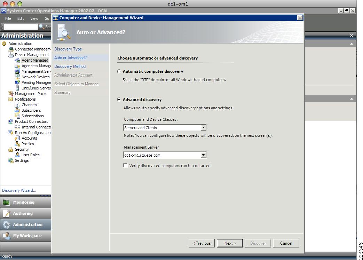Image resolution: width=363 pixels, height=260 pixels.
Task: Click the search magnifier icon in toolbar
Action: pos(41,26)
